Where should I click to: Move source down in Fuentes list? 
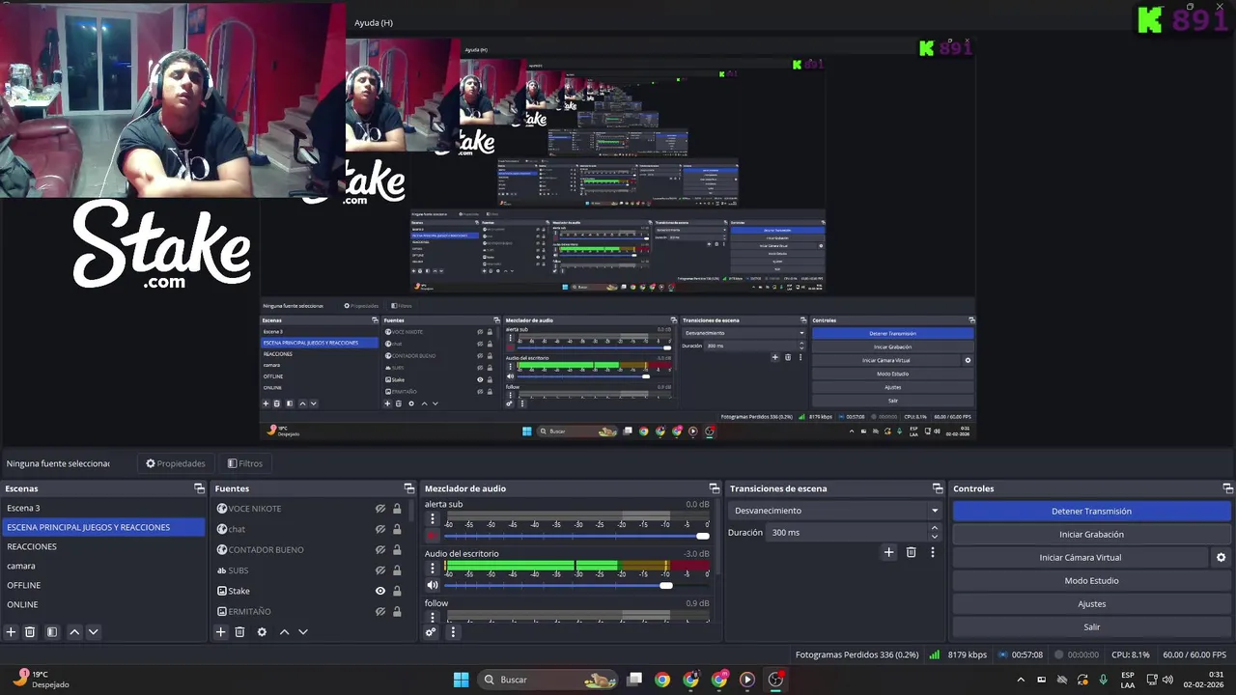302,632
